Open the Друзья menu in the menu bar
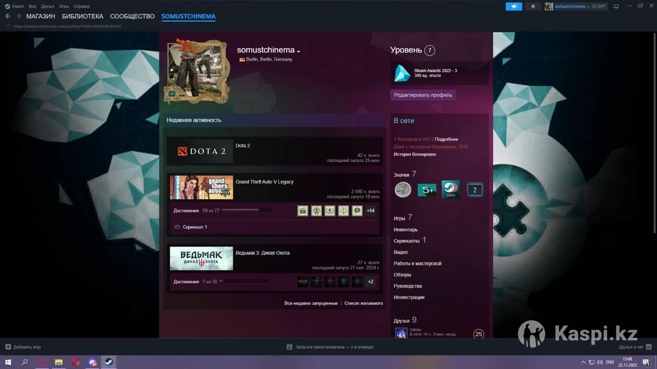This screenshot has height=369, width=657. (48, 7)
